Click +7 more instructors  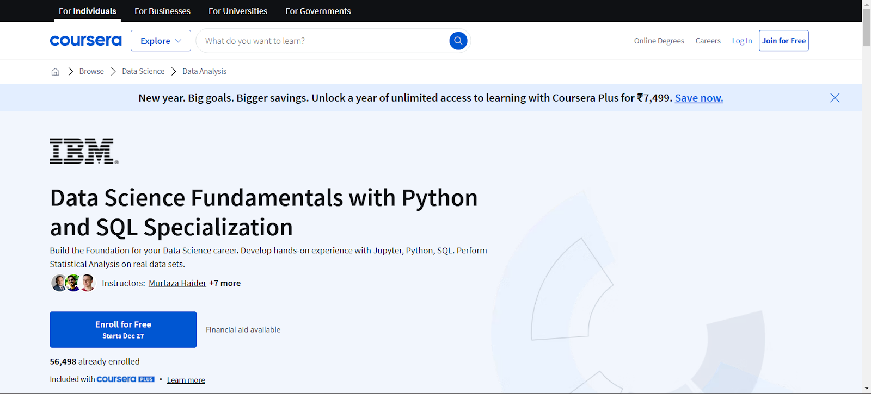tap(225, 283)
